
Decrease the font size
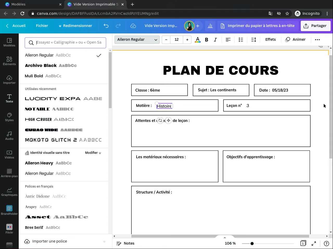tap(166, 39)
